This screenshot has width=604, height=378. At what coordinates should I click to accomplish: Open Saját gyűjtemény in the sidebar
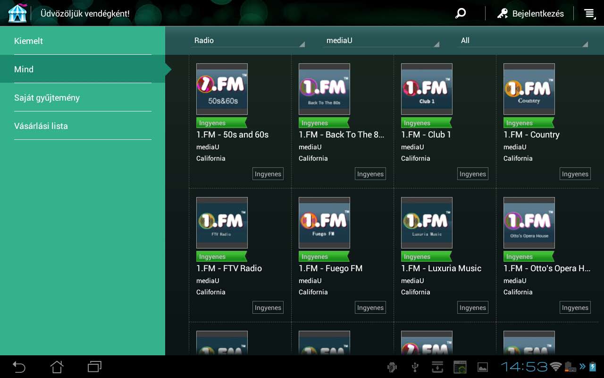click(x=83, y=97)
